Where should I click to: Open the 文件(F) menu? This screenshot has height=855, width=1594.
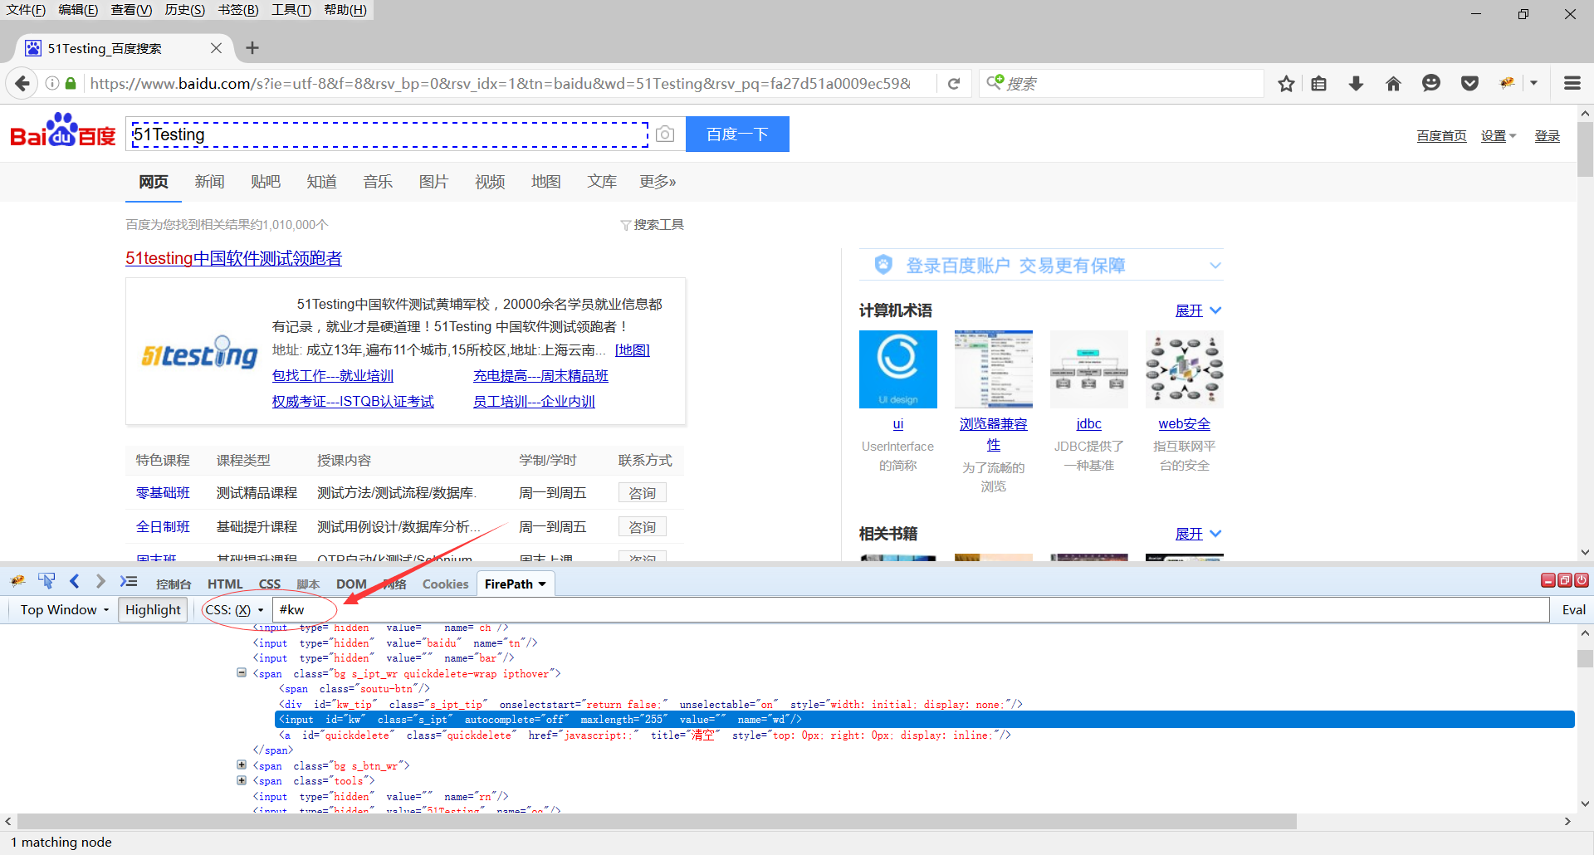point(26,10)
